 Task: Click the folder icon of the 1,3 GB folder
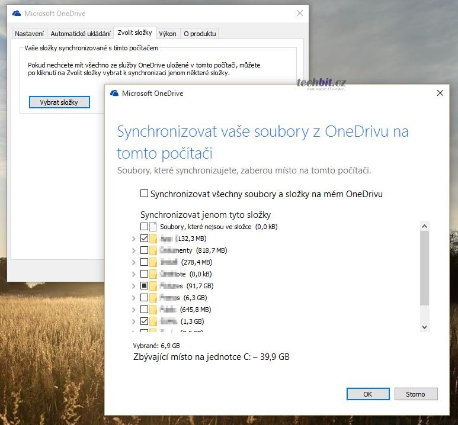153,321
